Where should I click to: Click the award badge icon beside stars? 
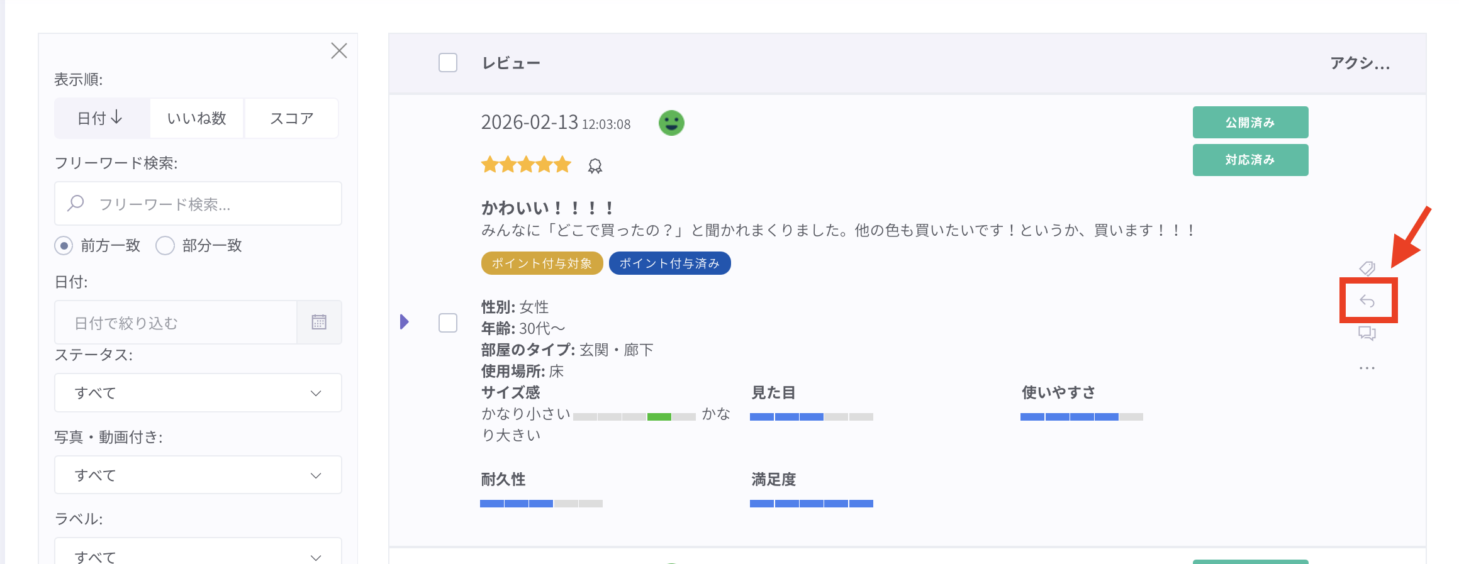[595, 166]
